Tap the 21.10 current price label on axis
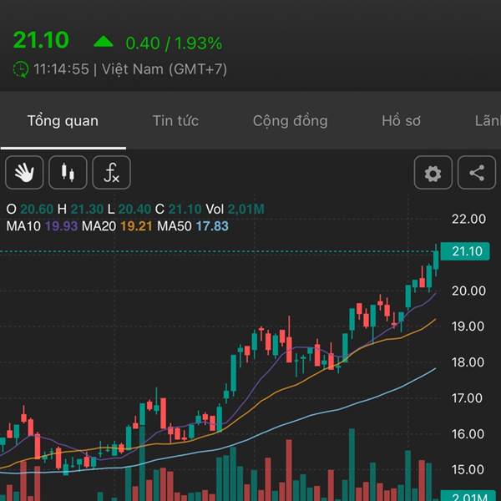 point(465,251)
